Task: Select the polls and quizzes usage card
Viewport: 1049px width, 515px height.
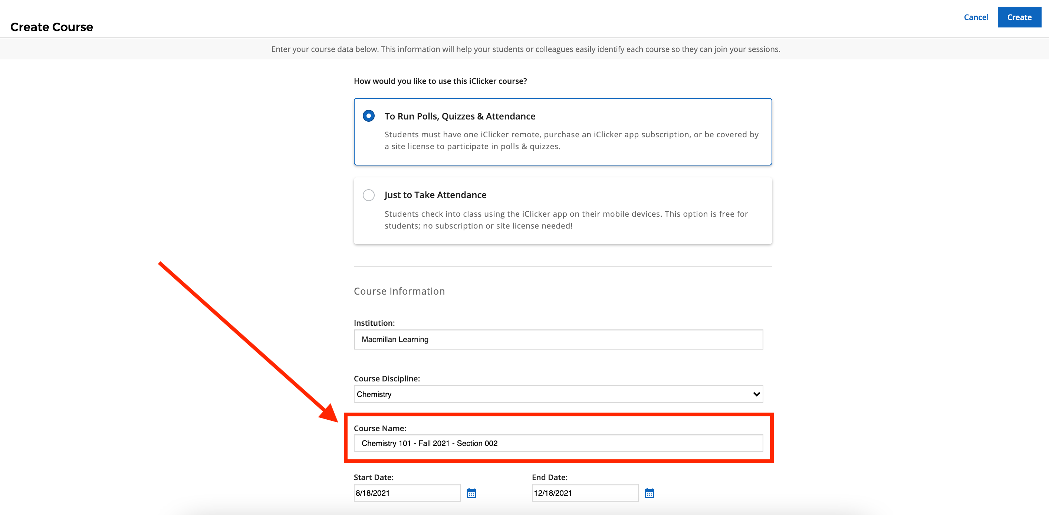Action: 562,131
